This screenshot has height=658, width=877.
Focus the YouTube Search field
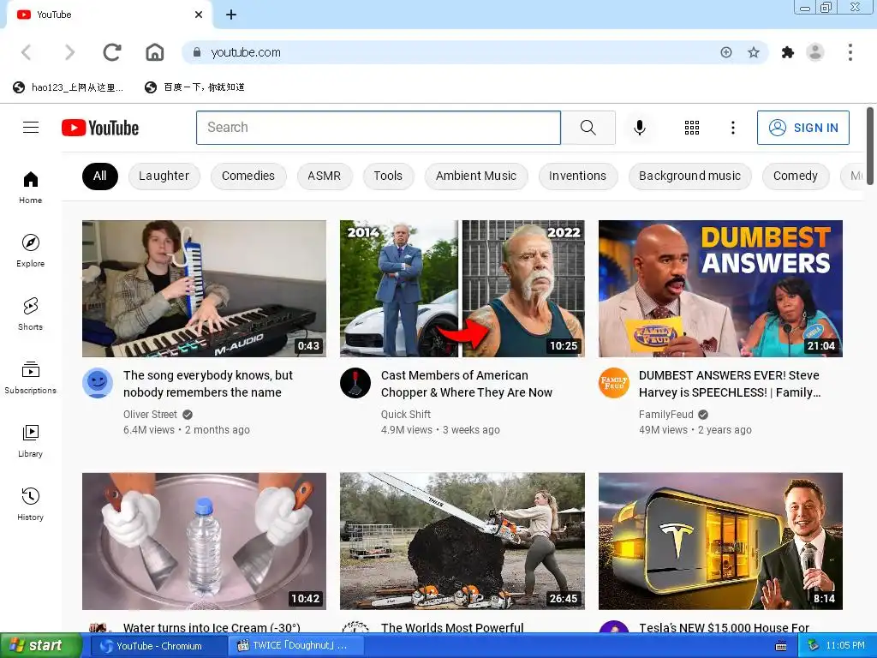378,128
